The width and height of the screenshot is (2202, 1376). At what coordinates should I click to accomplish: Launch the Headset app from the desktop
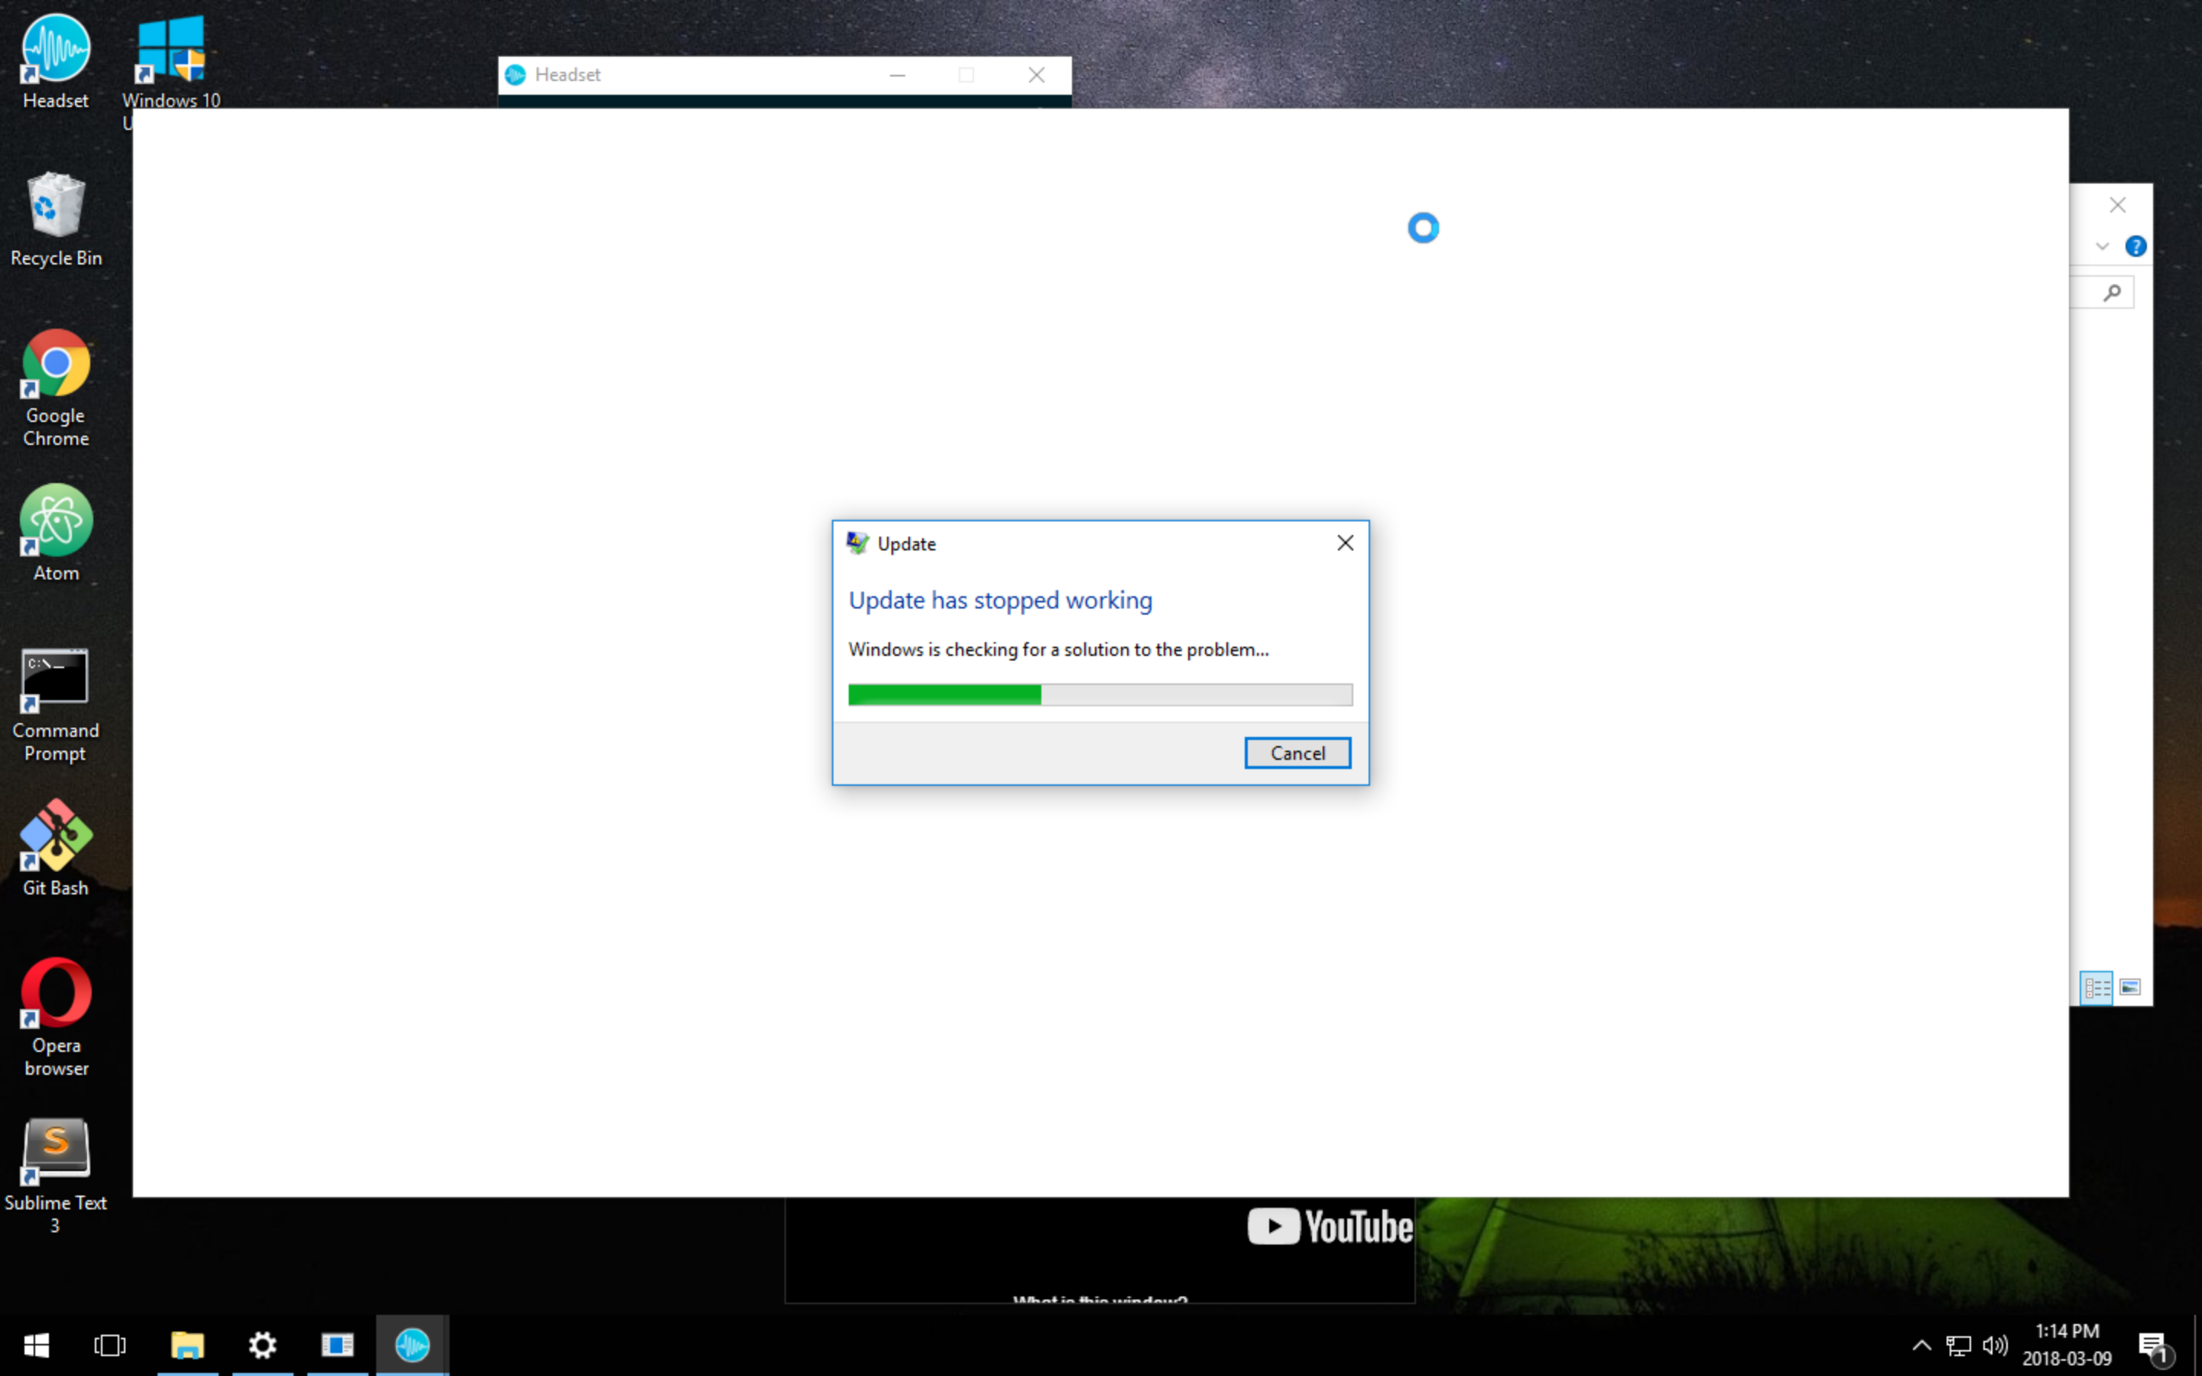tap(54, 54)
